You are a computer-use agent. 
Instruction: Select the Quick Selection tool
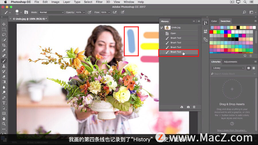pos(4,40)
